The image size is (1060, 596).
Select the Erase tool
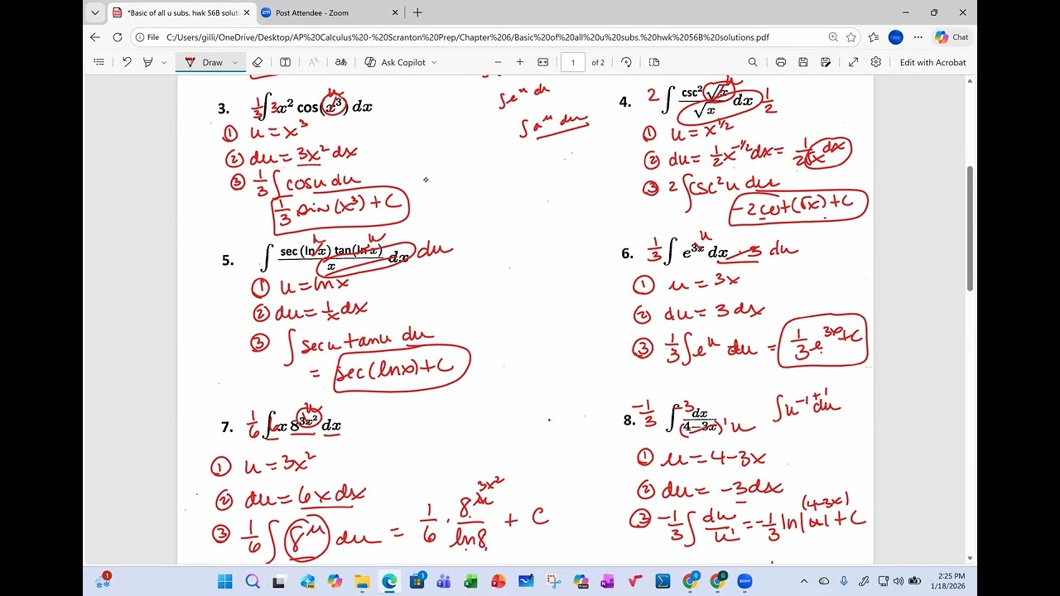coord(258,62)
